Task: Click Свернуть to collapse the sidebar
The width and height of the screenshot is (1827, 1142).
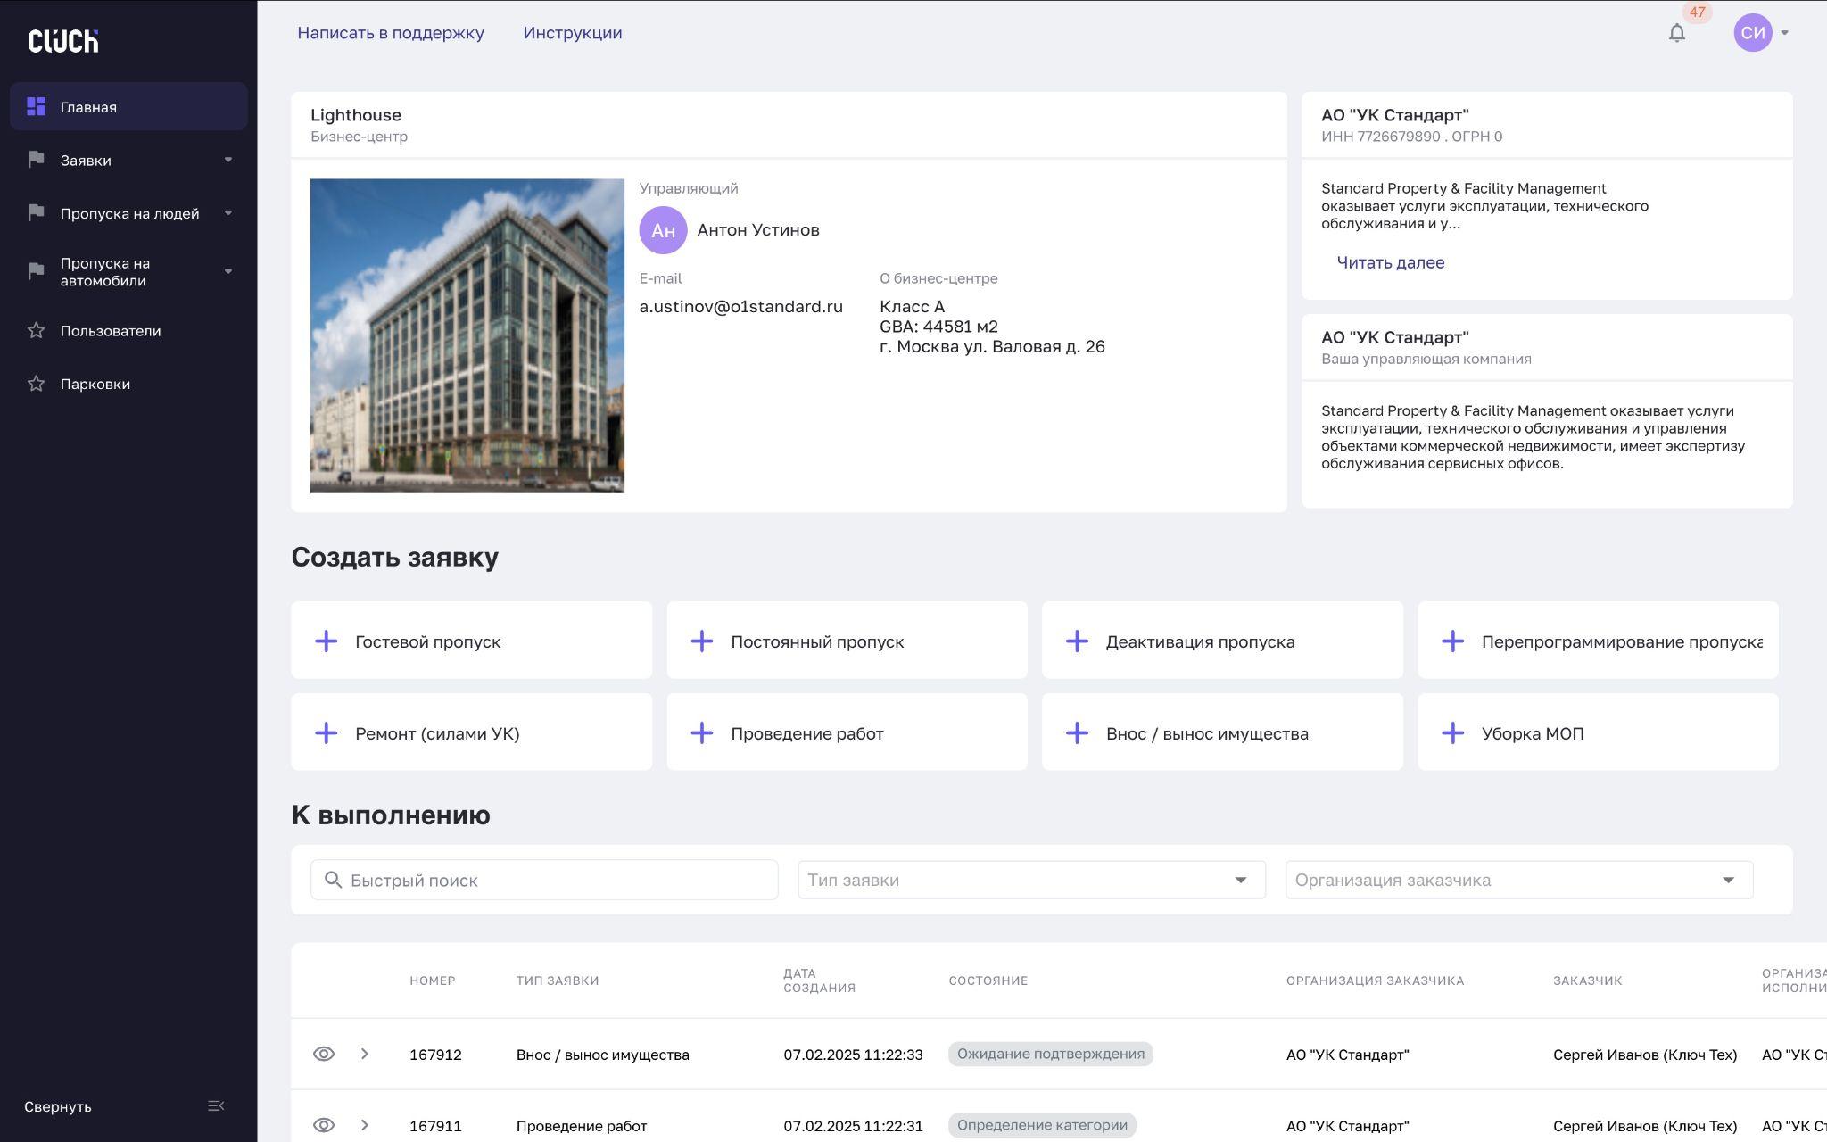Action: click(58, 1106)
